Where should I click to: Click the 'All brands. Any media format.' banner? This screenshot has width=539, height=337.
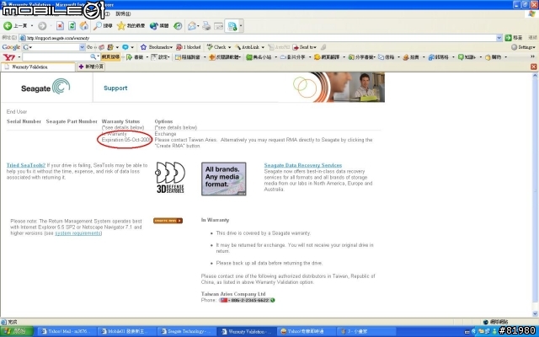click(223, 179)
